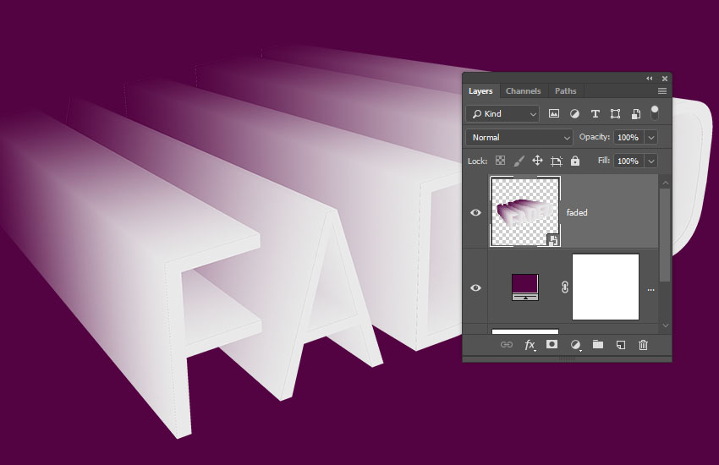The width and height of the screenshot is (719, 465).
Task: Create a new group folder
Action: 598,344
